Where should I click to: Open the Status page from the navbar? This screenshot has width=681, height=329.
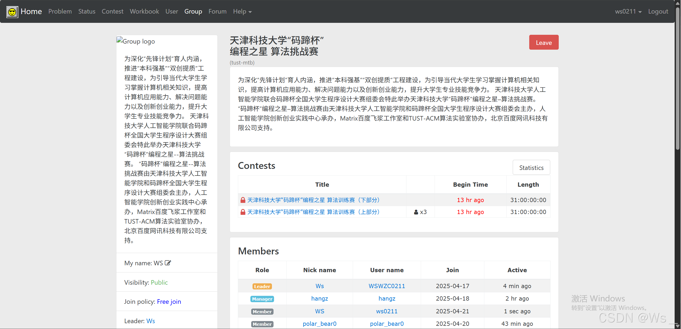[x=87, y=11]
